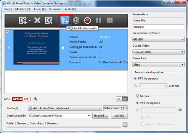
Task: Open Proporzione del Video 640x480 dropdown
Action: point(158,39)
